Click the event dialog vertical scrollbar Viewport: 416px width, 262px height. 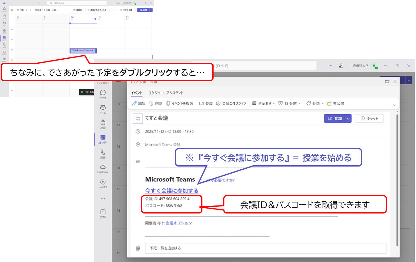pos(397,179)
